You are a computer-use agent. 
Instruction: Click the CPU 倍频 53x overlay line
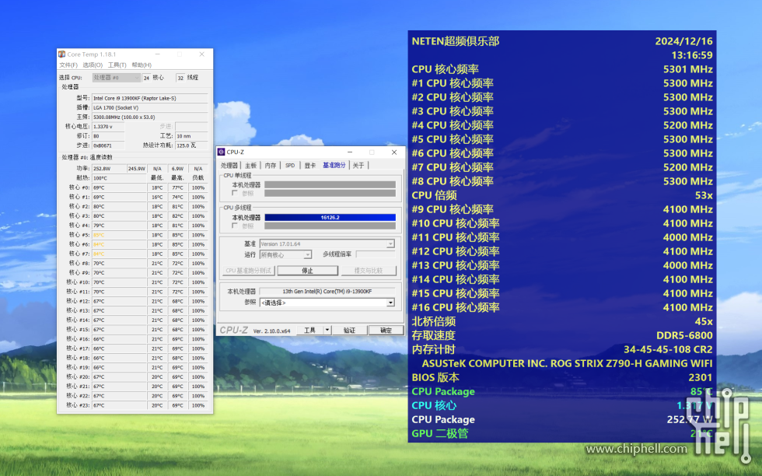click(561, 195)
